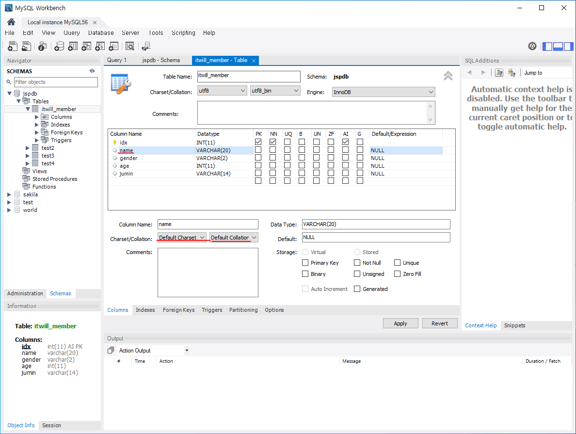The image size is (576, 434).
Task: Enable Not Null checkbox in details
Action: [357, 263]
